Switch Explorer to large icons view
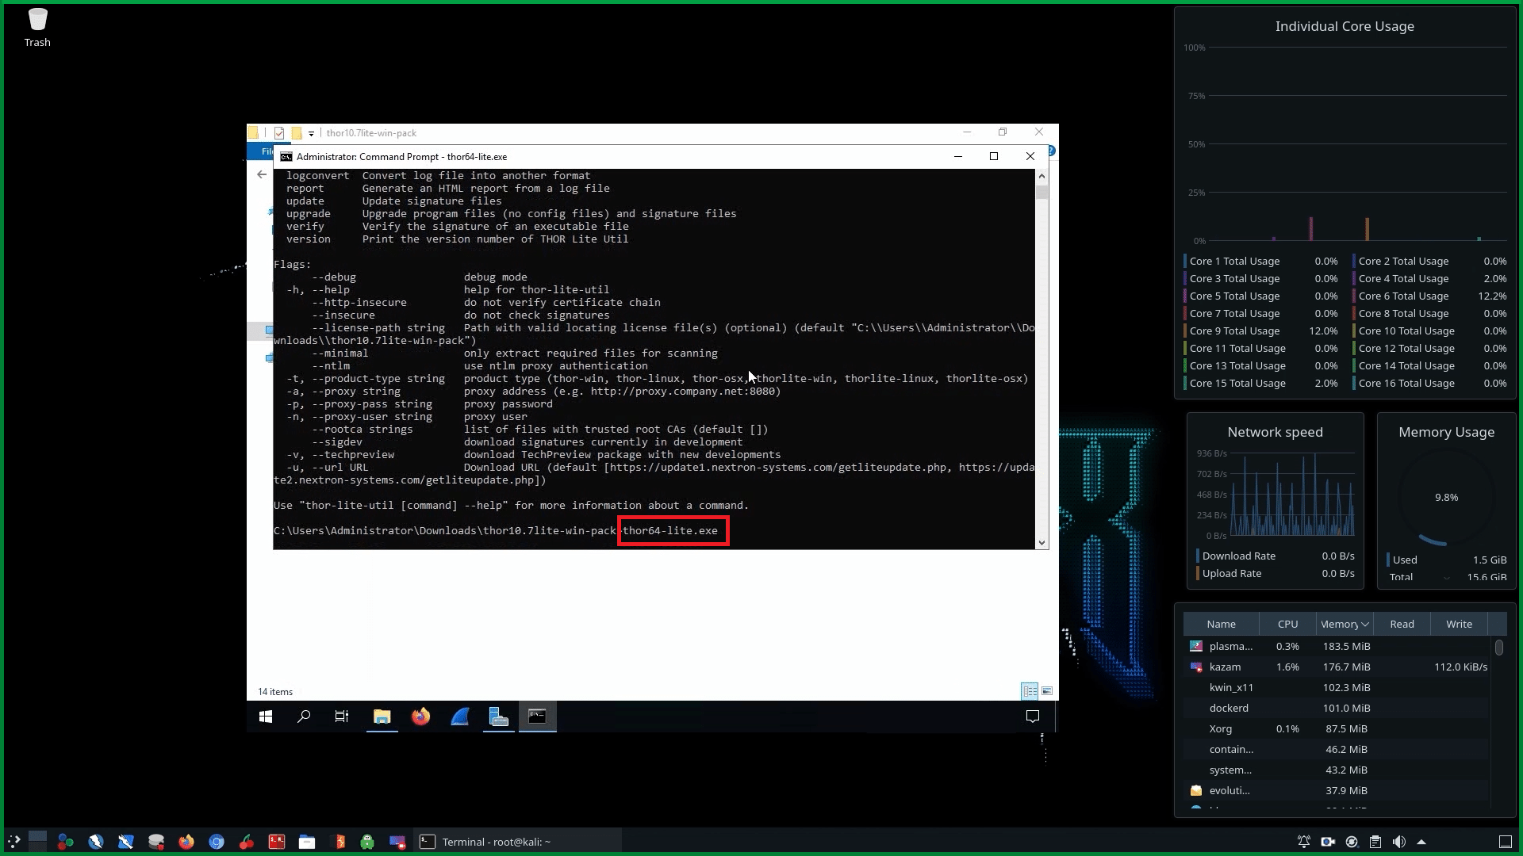Image resolution: width=1523 pixels, height=856 pixels. coord(1047,691)
